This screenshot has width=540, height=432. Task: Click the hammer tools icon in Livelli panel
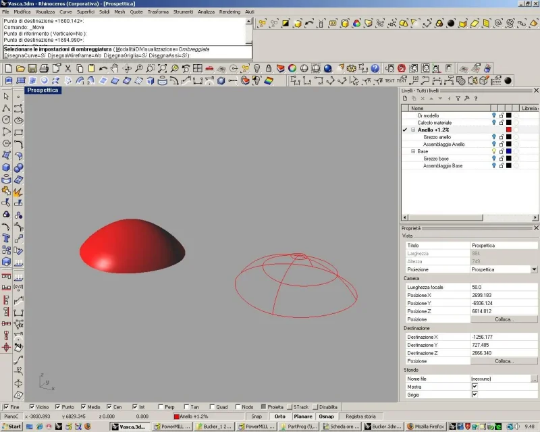(x=467, y=99)
